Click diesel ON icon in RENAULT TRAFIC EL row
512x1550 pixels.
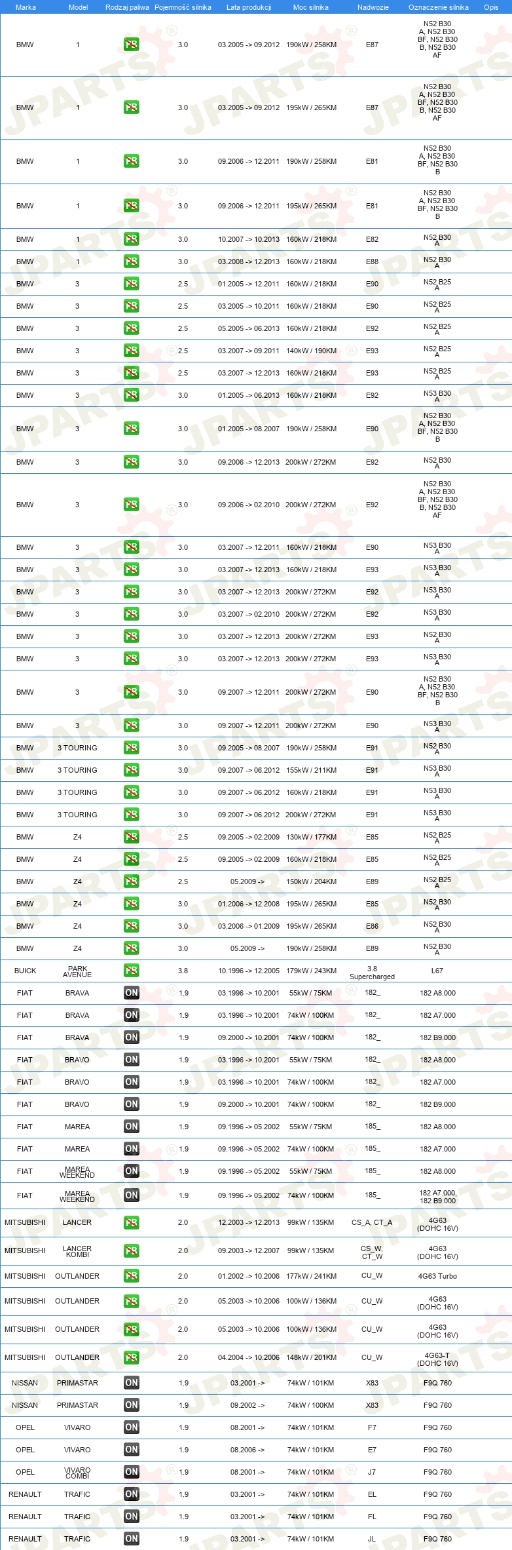[131, 1494]
